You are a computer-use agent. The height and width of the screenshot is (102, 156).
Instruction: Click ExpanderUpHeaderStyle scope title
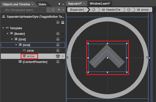pyautogui.click(x=35, y=17)
